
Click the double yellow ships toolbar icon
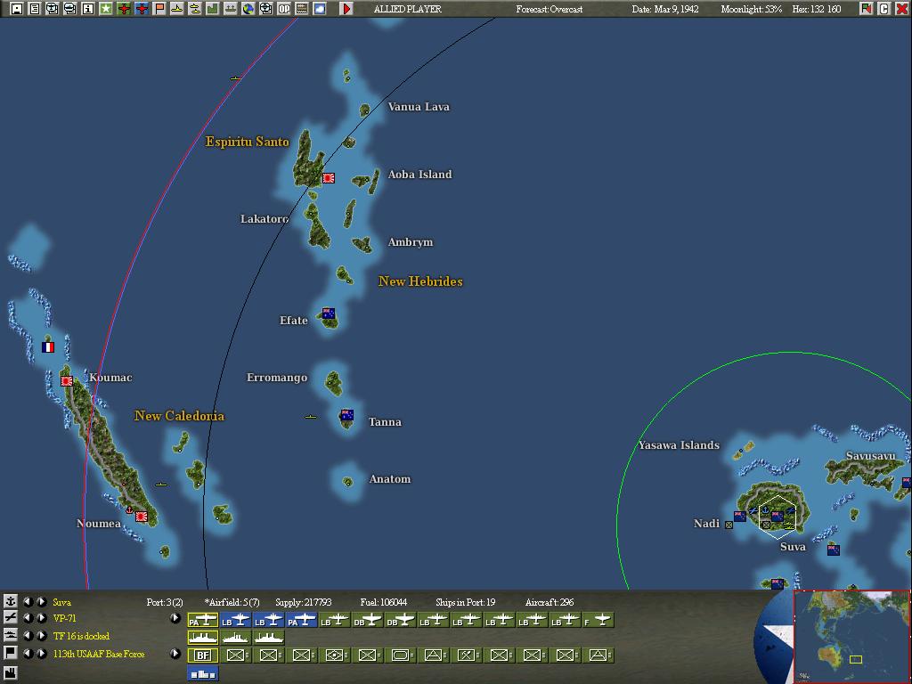point(195,9)
